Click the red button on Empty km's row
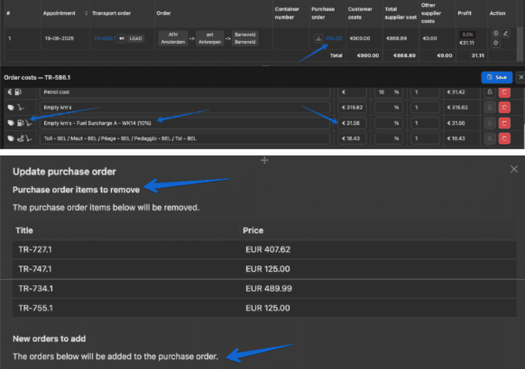The height and width of the screenshot is (369, 525). [x=504, y=108]
